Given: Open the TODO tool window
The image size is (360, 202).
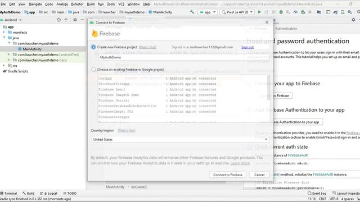Looking at the screenshot, I should (x=70, y=193).
